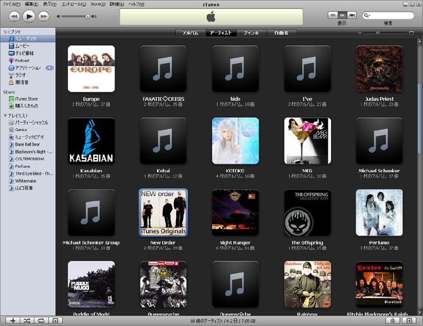423x326 pixels.
Task: Select the Europe artist artwork
Action: [91, 68]
